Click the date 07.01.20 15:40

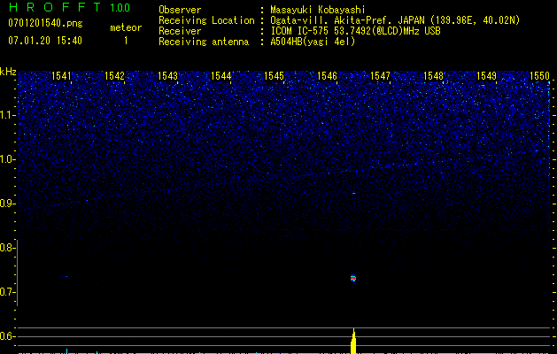[x=44, y=41]
